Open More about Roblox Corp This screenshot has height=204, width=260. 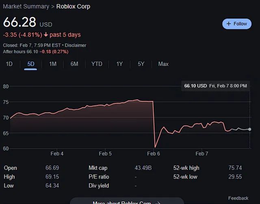point(127,201)
